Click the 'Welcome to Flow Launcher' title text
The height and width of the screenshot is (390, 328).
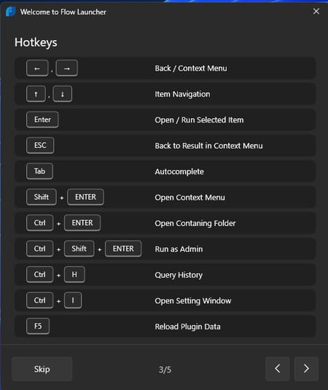pyautogui.click(x=63, y=12)
